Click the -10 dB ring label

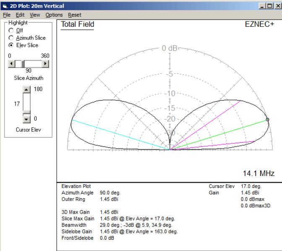(x=170, y=94)
